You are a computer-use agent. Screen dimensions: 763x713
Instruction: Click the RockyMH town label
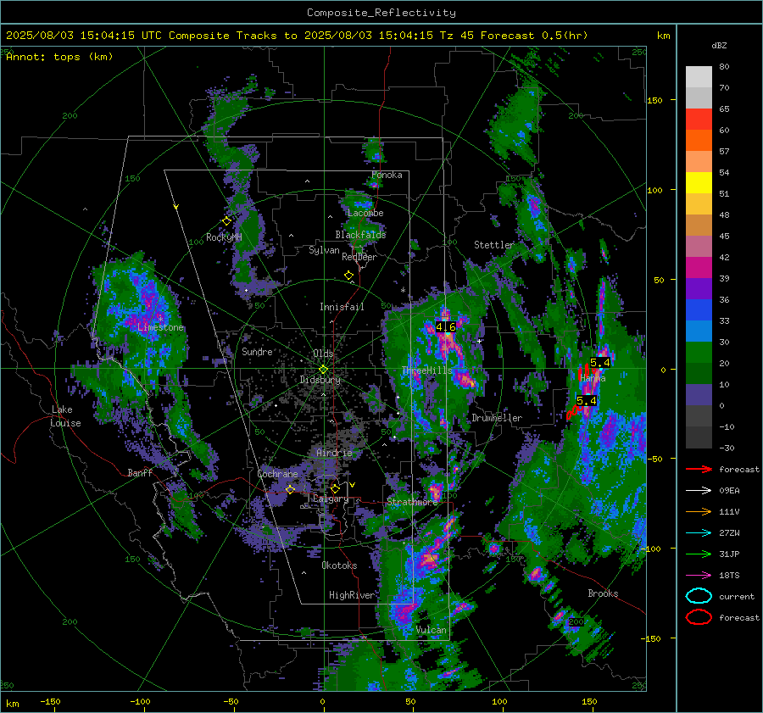point(224,237)
